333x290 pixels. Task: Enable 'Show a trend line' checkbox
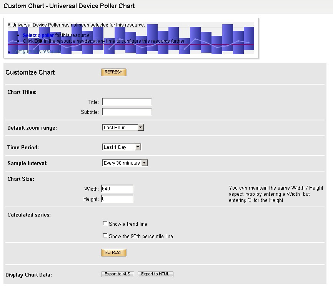point(105,223)
